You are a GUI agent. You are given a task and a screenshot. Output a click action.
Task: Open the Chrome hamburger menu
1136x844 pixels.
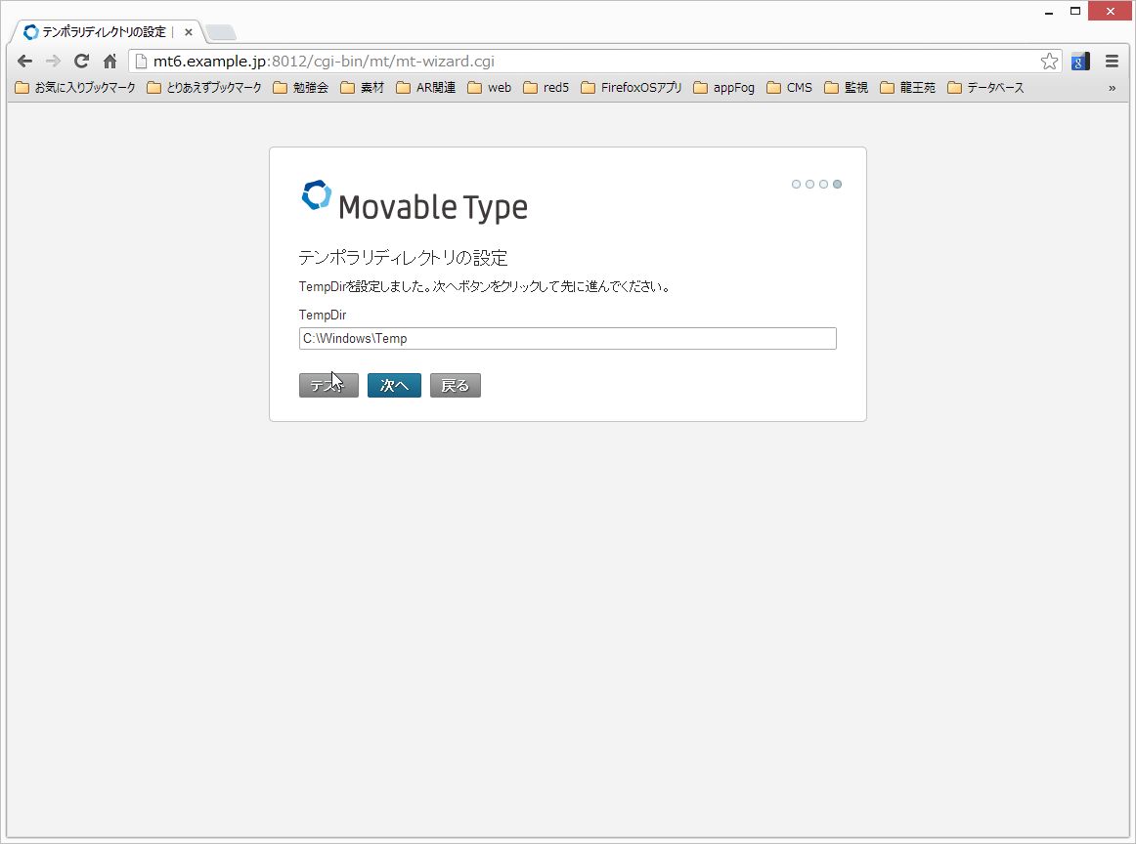click(x=1113, y=62)
